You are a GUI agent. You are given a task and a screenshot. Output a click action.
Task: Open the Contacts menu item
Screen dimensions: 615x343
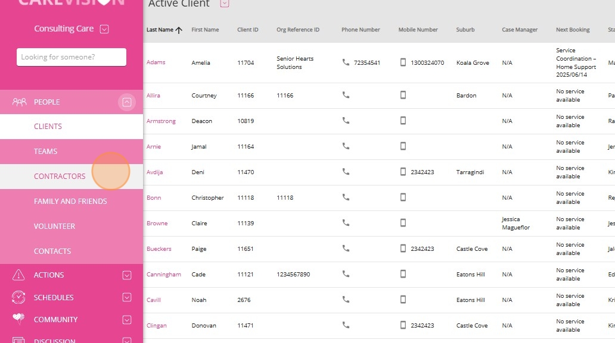tap(72, 251)
